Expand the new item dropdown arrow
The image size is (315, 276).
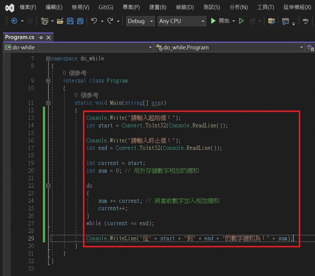coord(52,21)
